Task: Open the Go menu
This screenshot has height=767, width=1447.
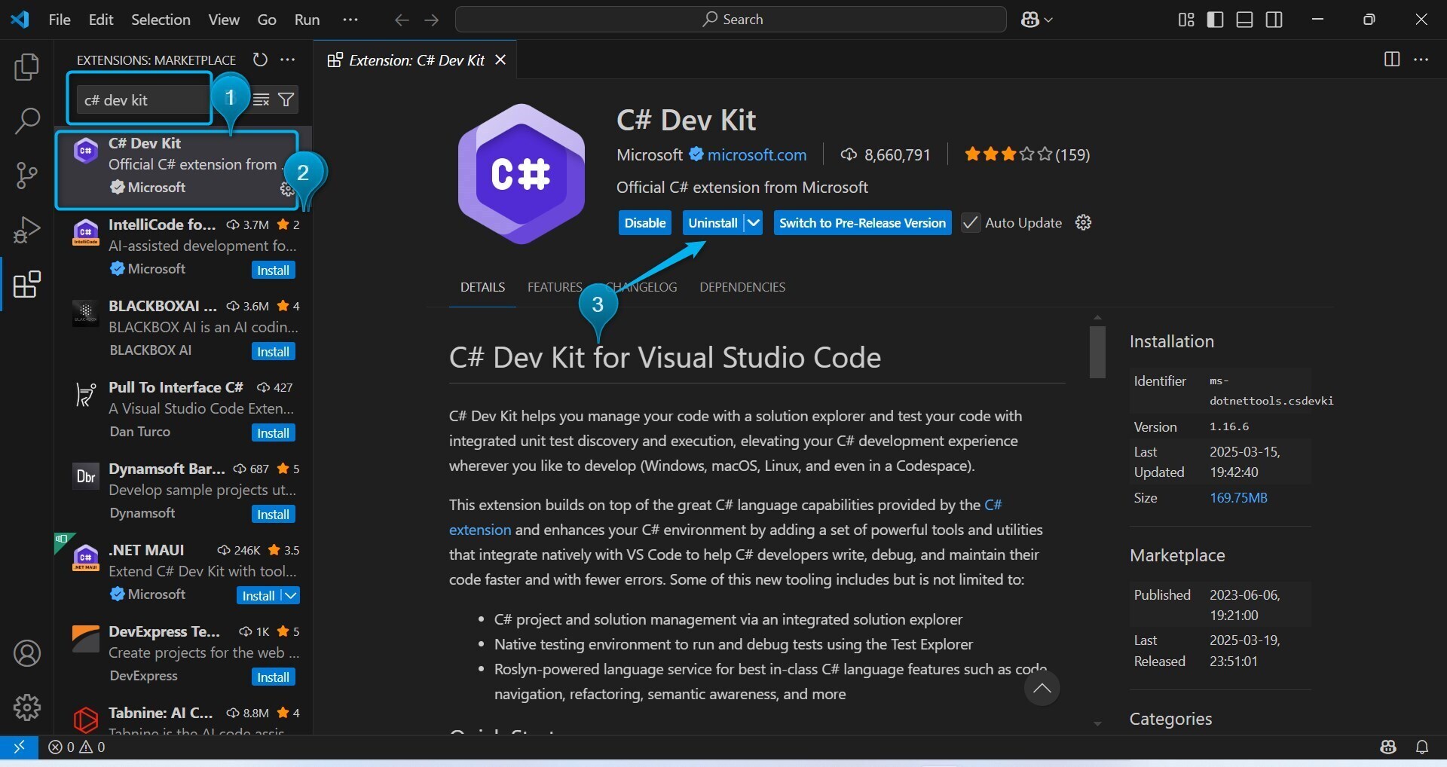Action: click(x=267, y=20)
